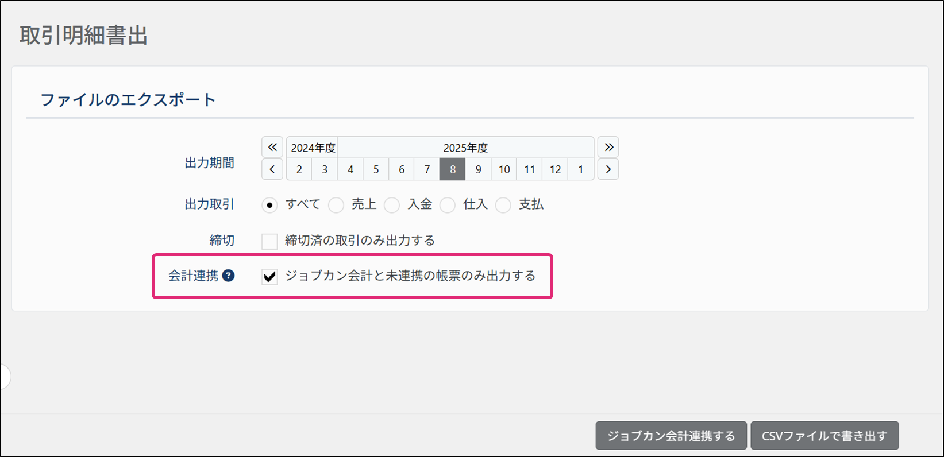Enable 締切済の取引のみ出力する checkbox
The image size is (944, 457).
(269, 241)
